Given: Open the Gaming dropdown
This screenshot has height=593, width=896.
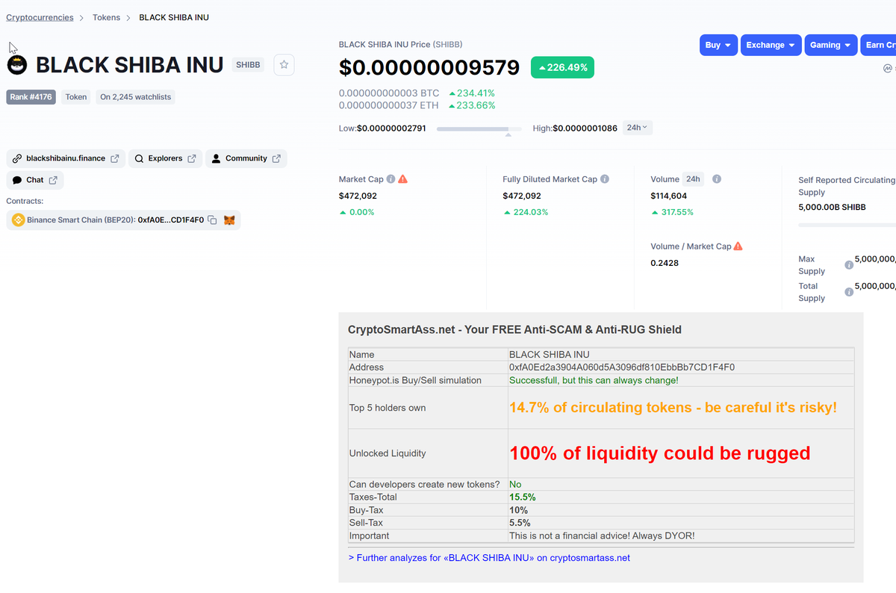Looking at the screenshot, I should (831, 45).
